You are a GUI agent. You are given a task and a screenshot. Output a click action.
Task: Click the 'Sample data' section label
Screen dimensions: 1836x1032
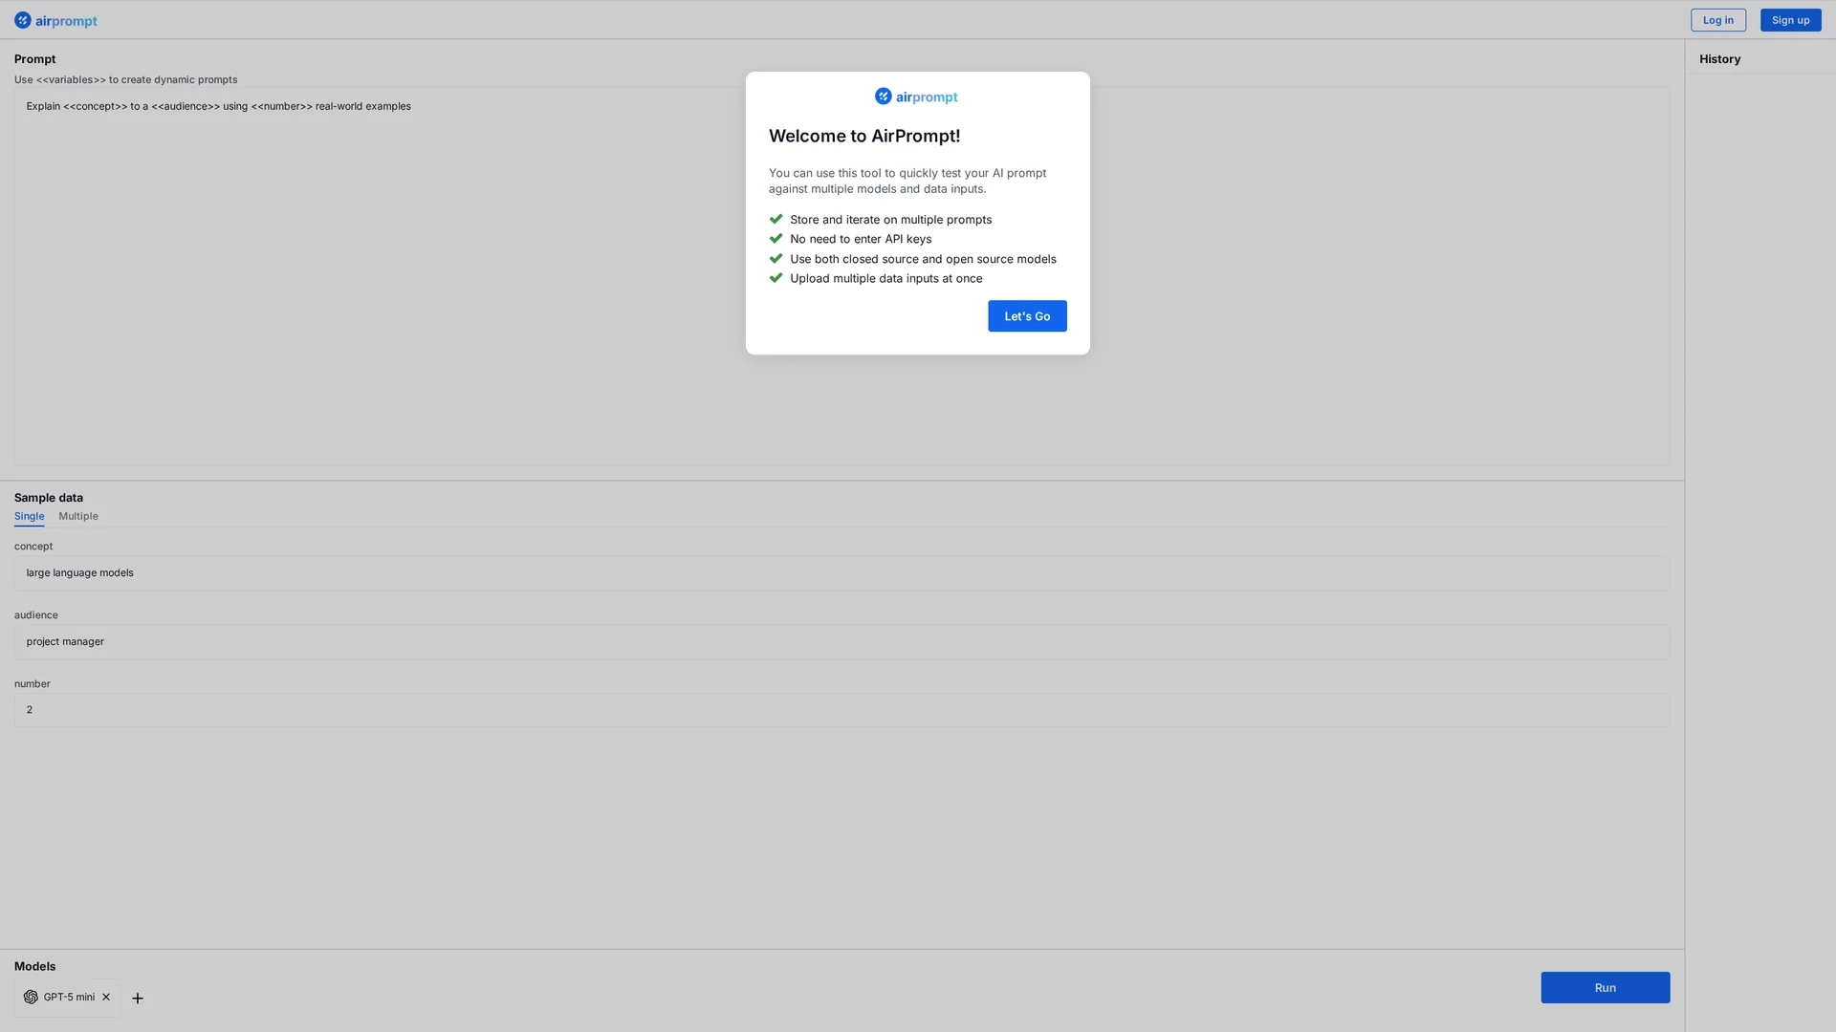[48, 498]
